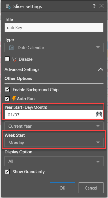The height and width of the screenshot is (198, 108).
Task: Click the Year Start field showing 01/07
Action: coord(54,114)
